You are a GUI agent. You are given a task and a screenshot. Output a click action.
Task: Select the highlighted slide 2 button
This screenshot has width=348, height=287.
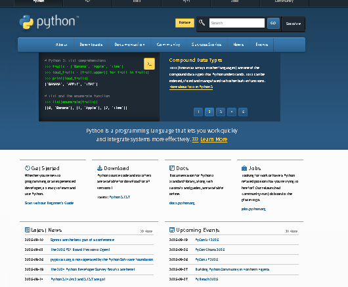209,112
